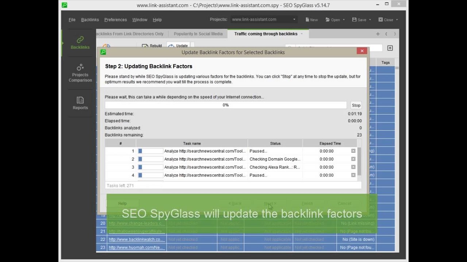The image size is (467, 262).
Task: Close the Update Backlink Factors dialog
Action: [x=362, y=51]
